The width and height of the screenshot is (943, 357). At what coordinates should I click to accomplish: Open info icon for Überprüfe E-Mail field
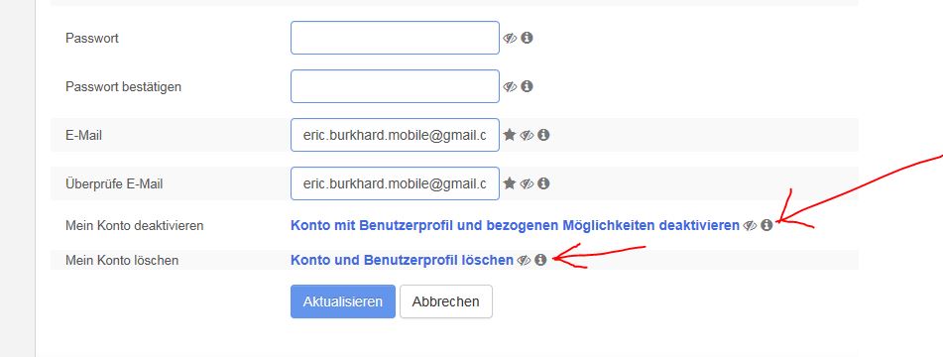point(543,183)
